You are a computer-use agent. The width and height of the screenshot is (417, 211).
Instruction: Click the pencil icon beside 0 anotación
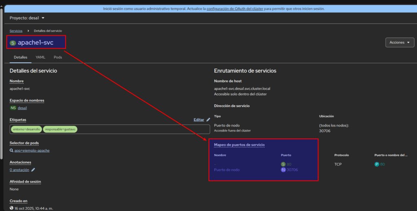33,170
